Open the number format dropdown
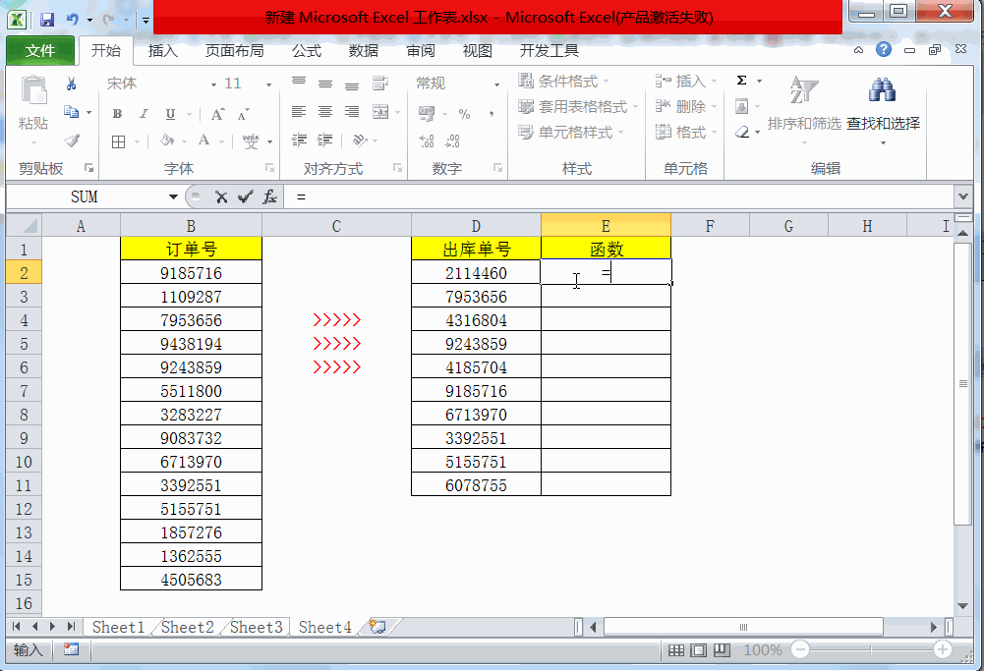 [496, 84]
